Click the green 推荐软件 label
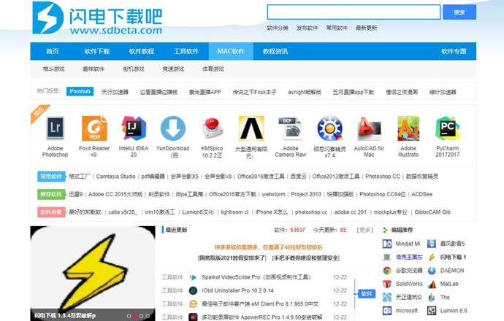Screen dimensions: 504x321 (x=51, y=194)
